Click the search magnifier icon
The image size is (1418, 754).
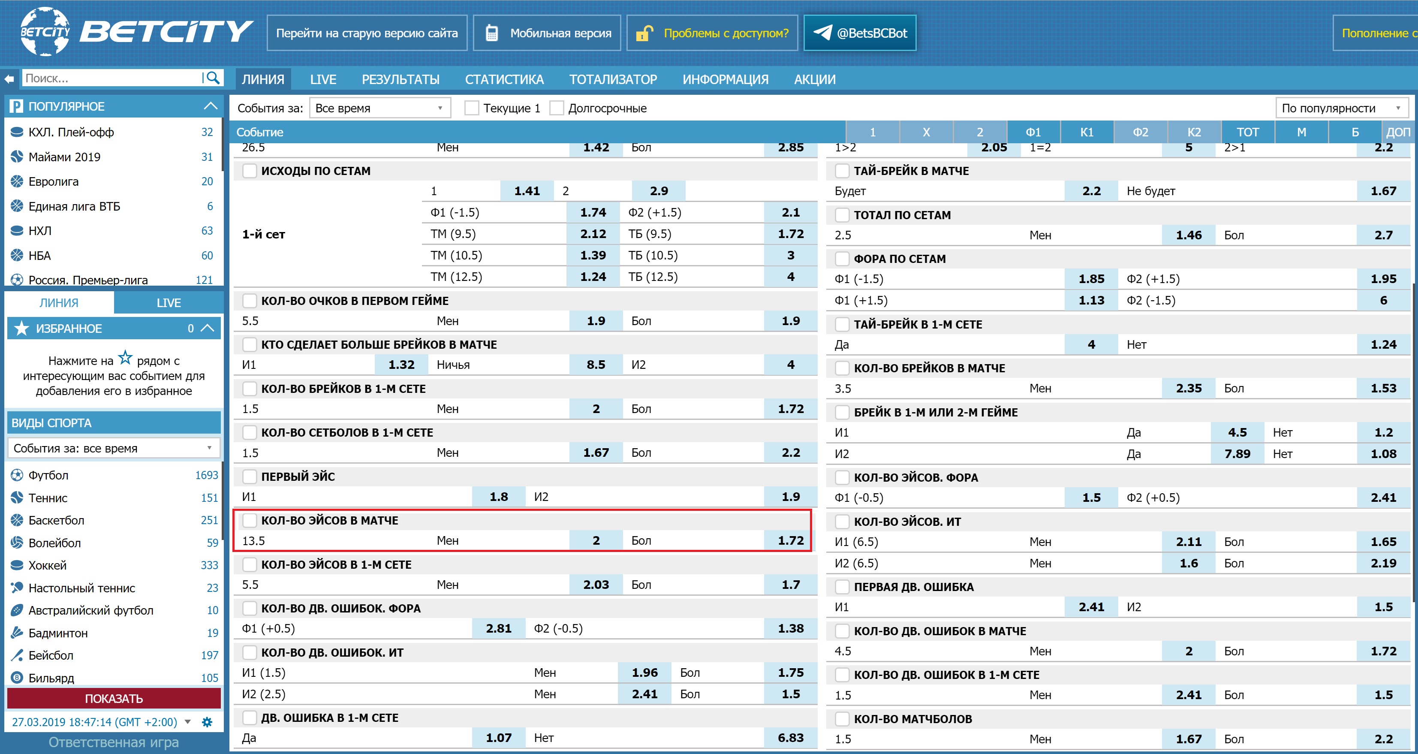213,78
